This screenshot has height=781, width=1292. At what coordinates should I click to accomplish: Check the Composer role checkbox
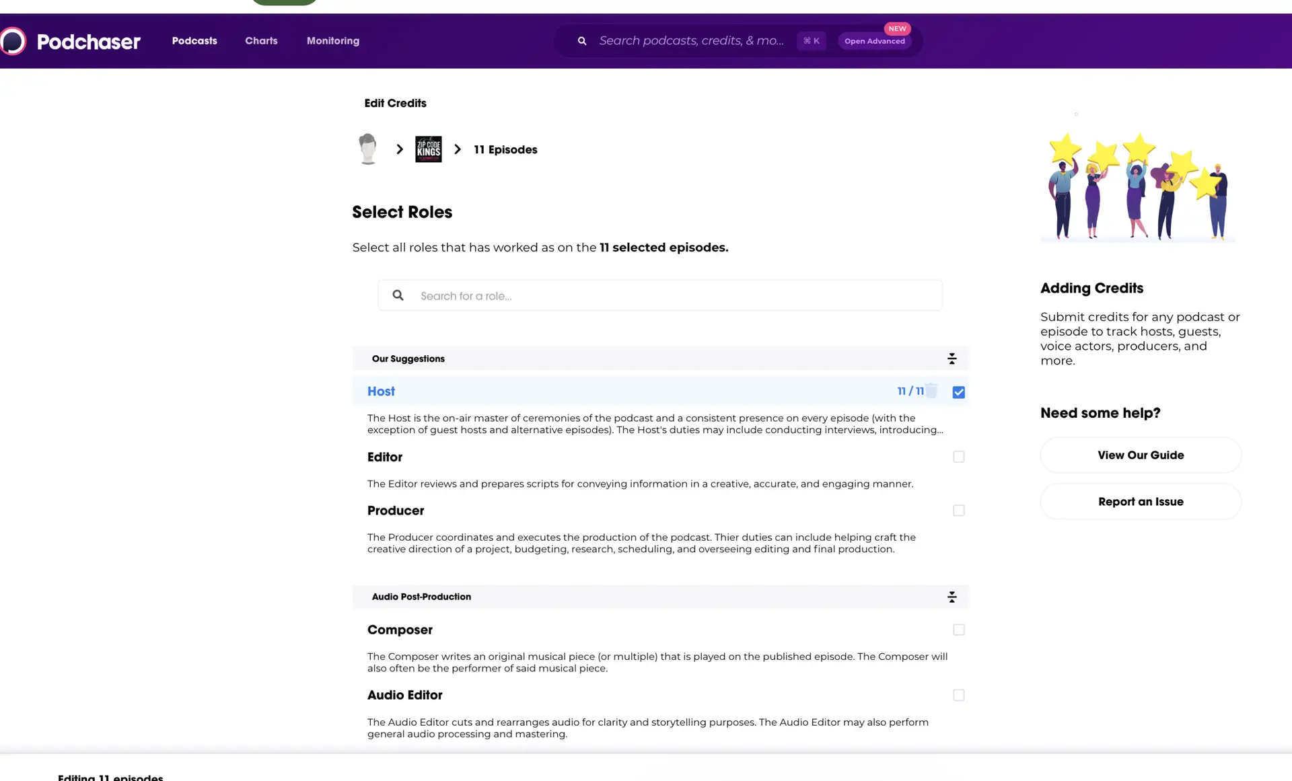pyautogui.click(x=958, y=630)
